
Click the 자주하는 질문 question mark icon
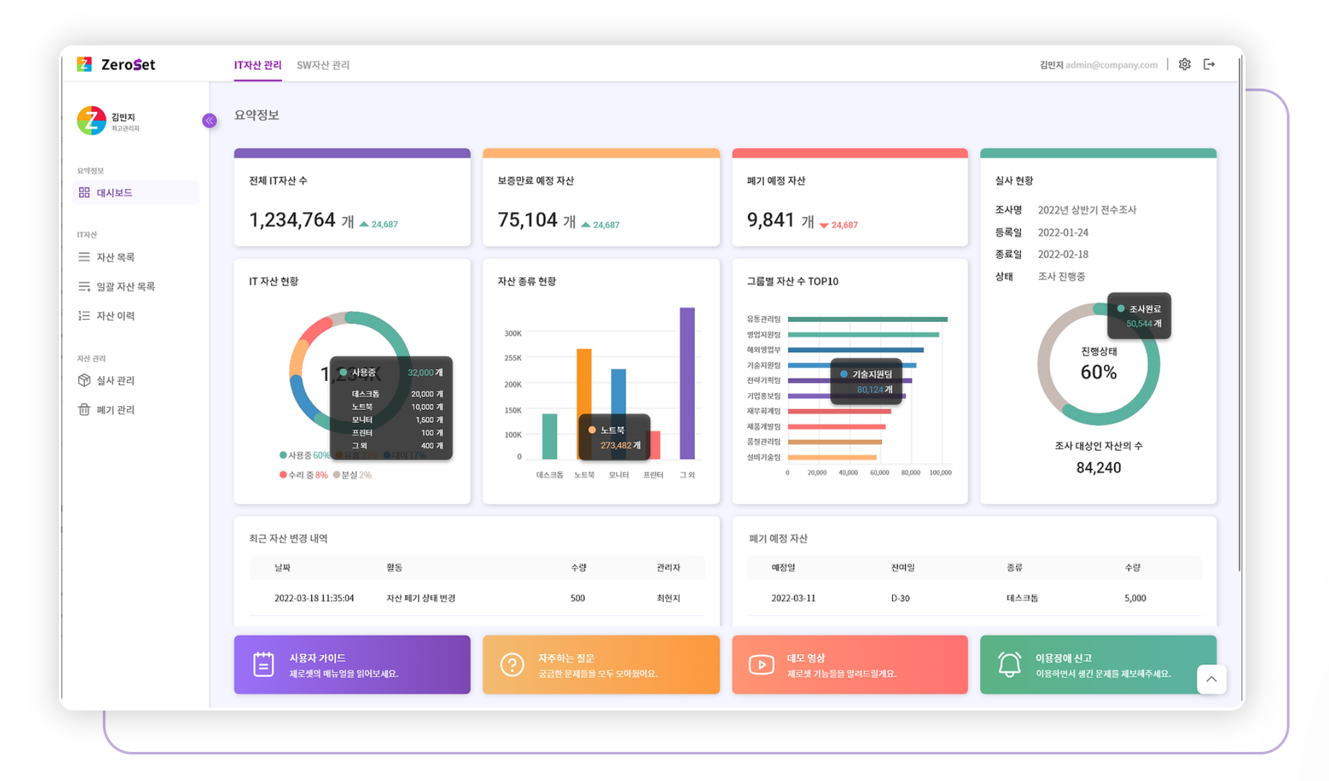tap(512, 665)
